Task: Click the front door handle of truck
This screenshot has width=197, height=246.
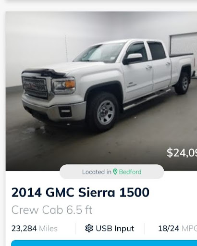Action: click(x=148, y=67)
